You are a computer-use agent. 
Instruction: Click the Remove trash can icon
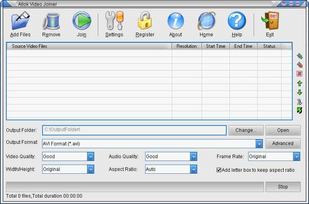[x=51, y=21]
